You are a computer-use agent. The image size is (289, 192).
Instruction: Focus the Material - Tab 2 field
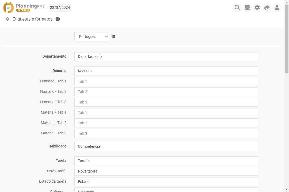[x=166, y=123]
